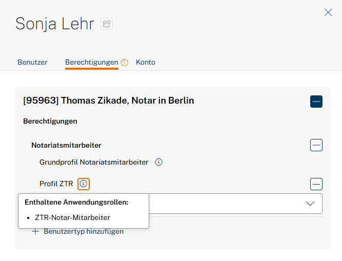Click the Sonja Lehr name heading
Screen dimensions: 342x261
point(55,24)
